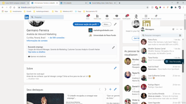Edit the Buscando emprego preferences pencil
Image resolution: width=186 pixels, height=104 pixels.
pos(113,47)
